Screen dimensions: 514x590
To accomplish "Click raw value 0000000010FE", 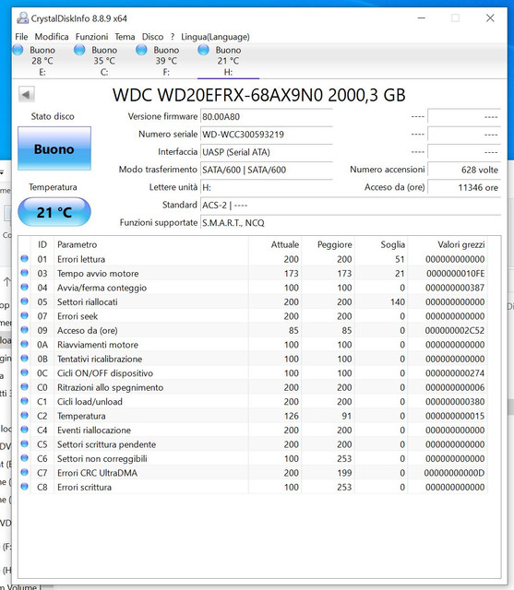I will click(456, 274).
